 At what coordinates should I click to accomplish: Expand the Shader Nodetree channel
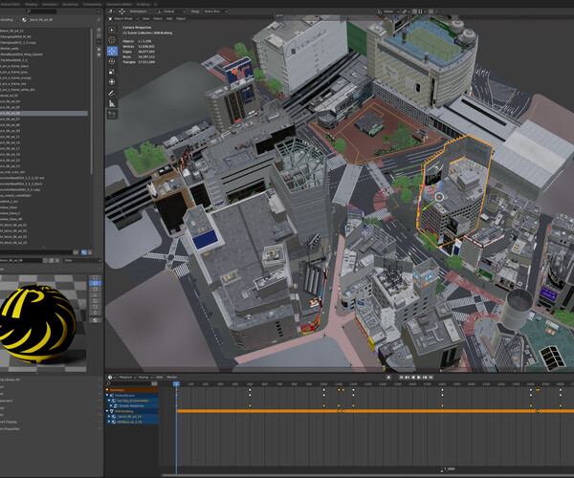coord(111,406)
